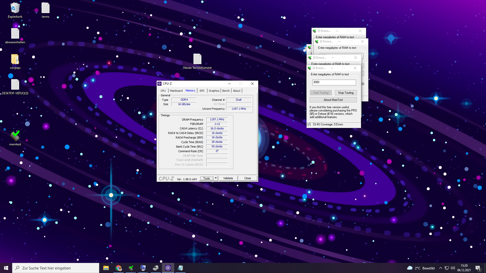Click the MemTest taskbar icon

[131, 268]
